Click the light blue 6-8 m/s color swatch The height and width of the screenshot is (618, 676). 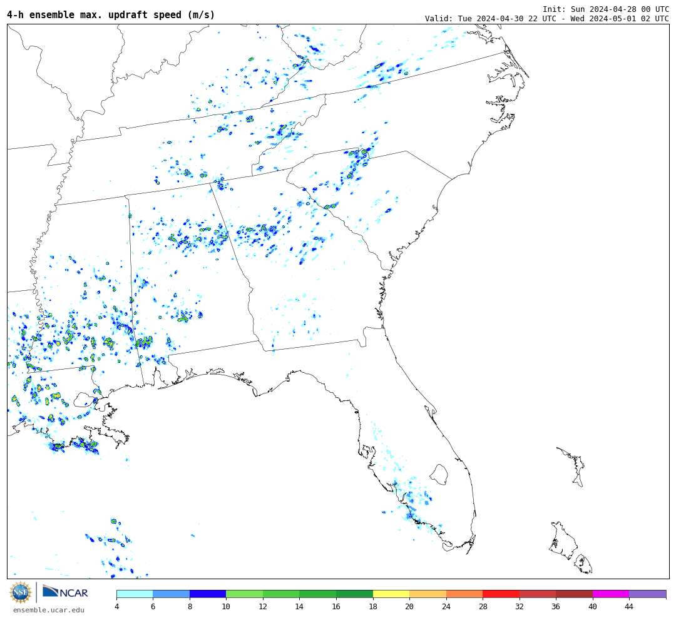point(171,594)
